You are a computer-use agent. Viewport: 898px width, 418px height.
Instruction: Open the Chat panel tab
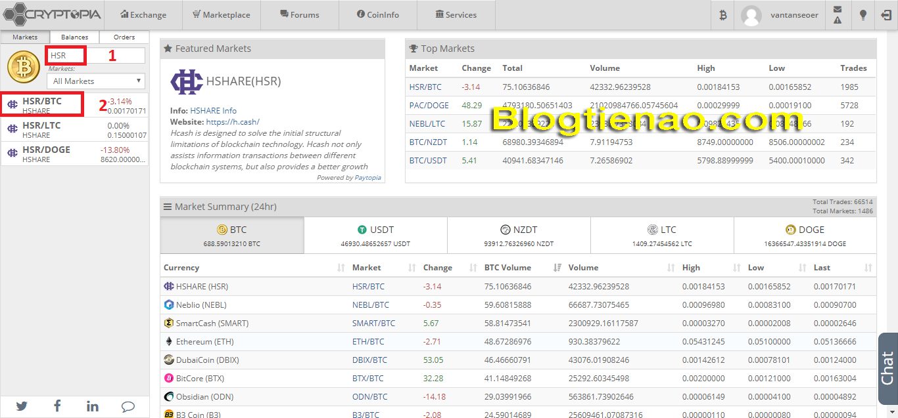(x=887, y=369)
